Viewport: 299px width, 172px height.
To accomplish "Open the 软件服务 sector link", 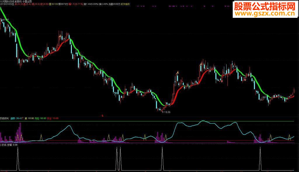I will point(126,4).
